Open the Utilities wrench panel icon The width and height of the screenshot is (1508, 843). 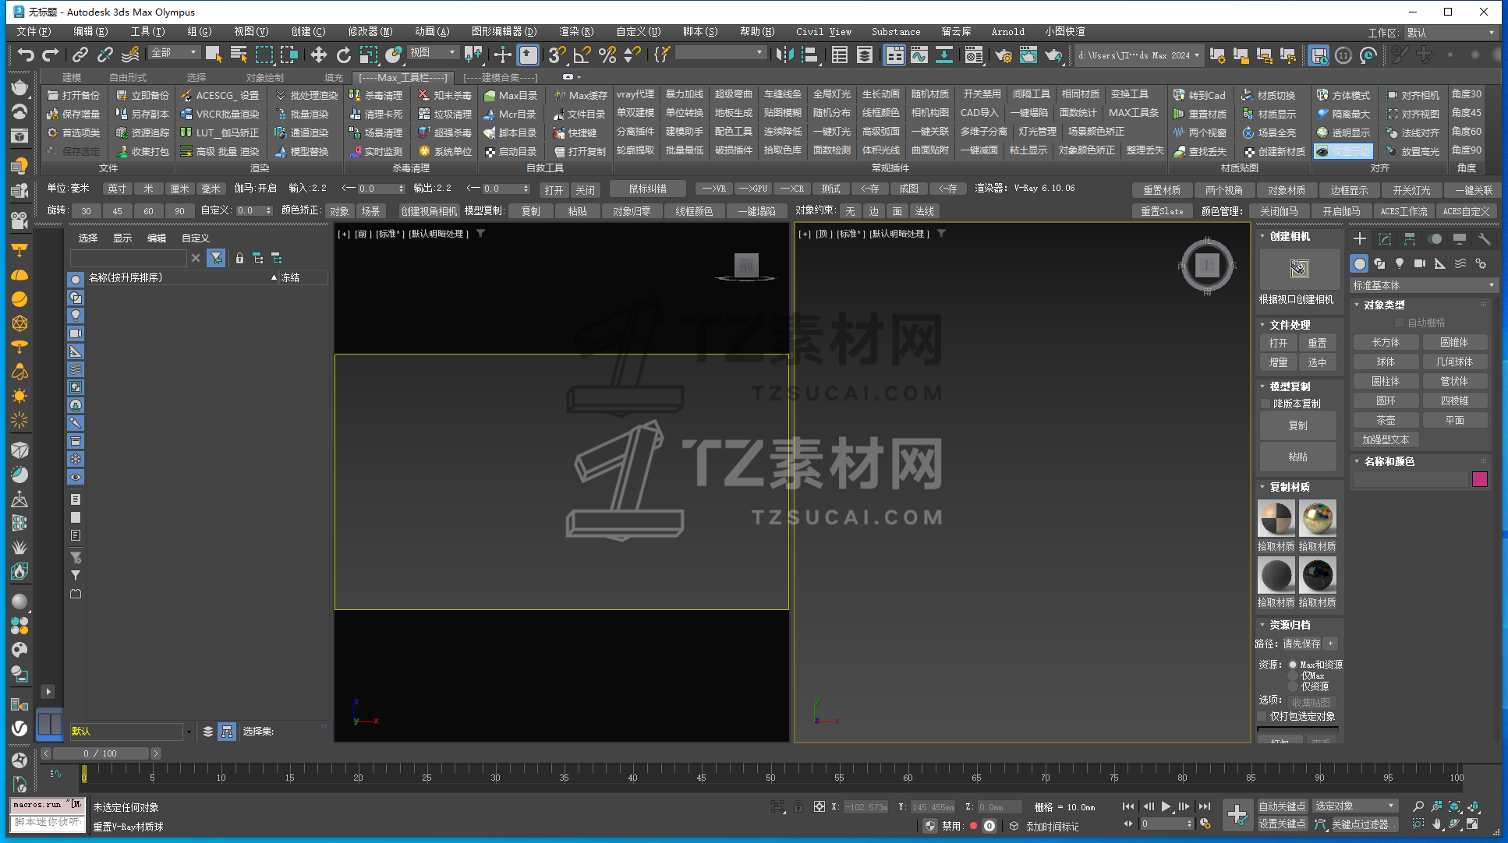(x=1484, y=239)
